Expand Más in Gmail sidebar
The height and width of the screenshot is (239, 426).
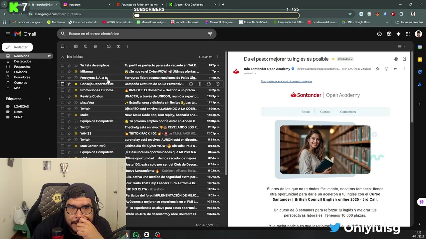(17, 88)
